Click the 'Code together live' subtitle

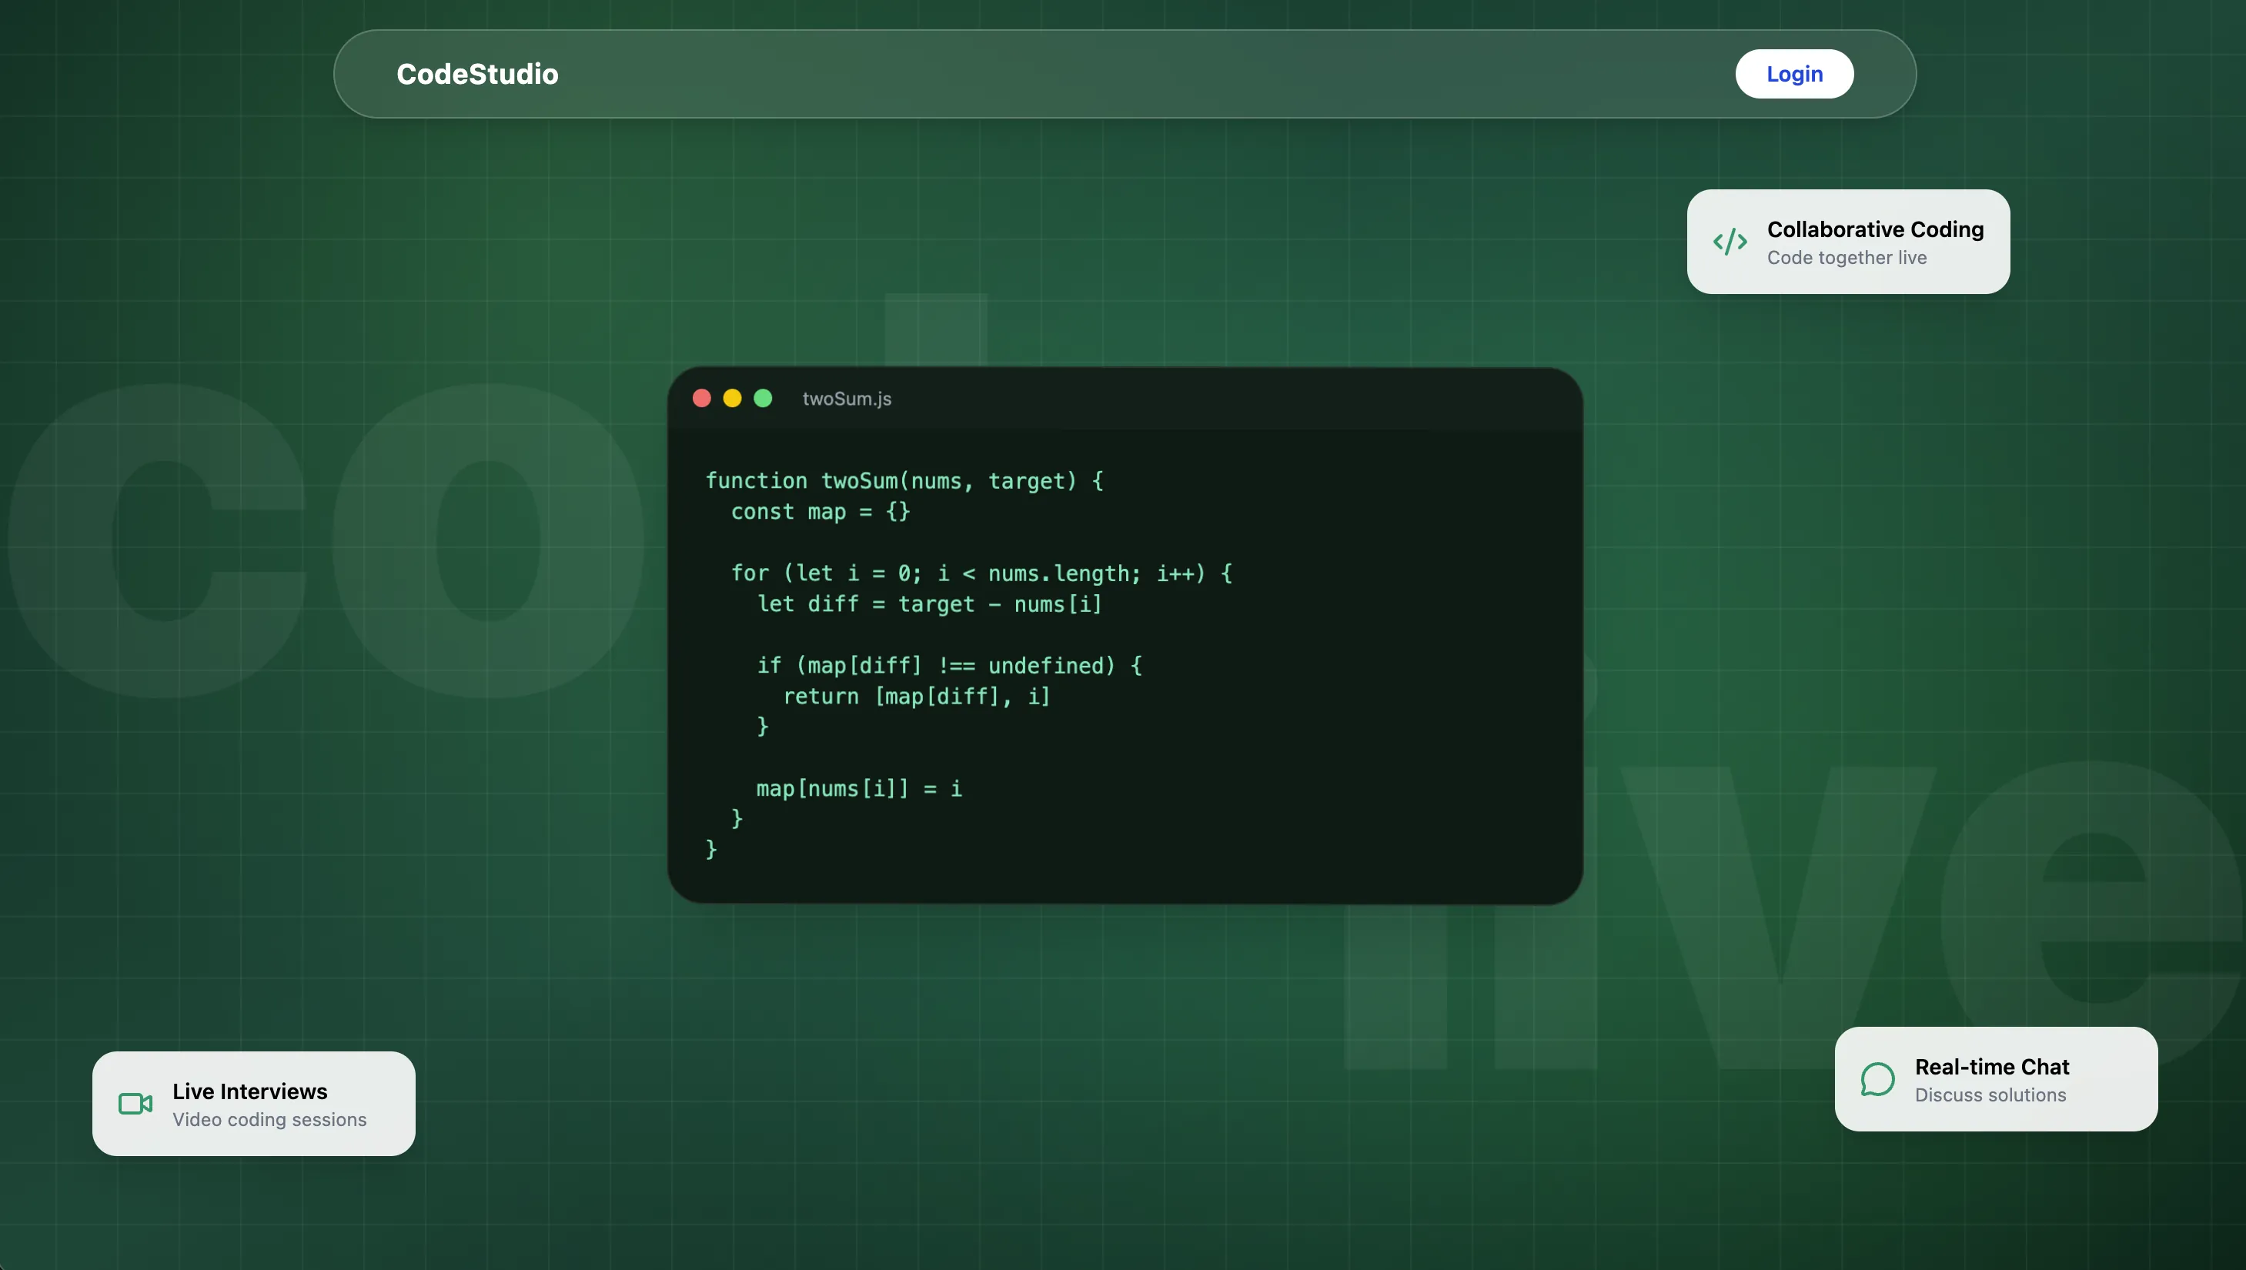(1847, 257)
